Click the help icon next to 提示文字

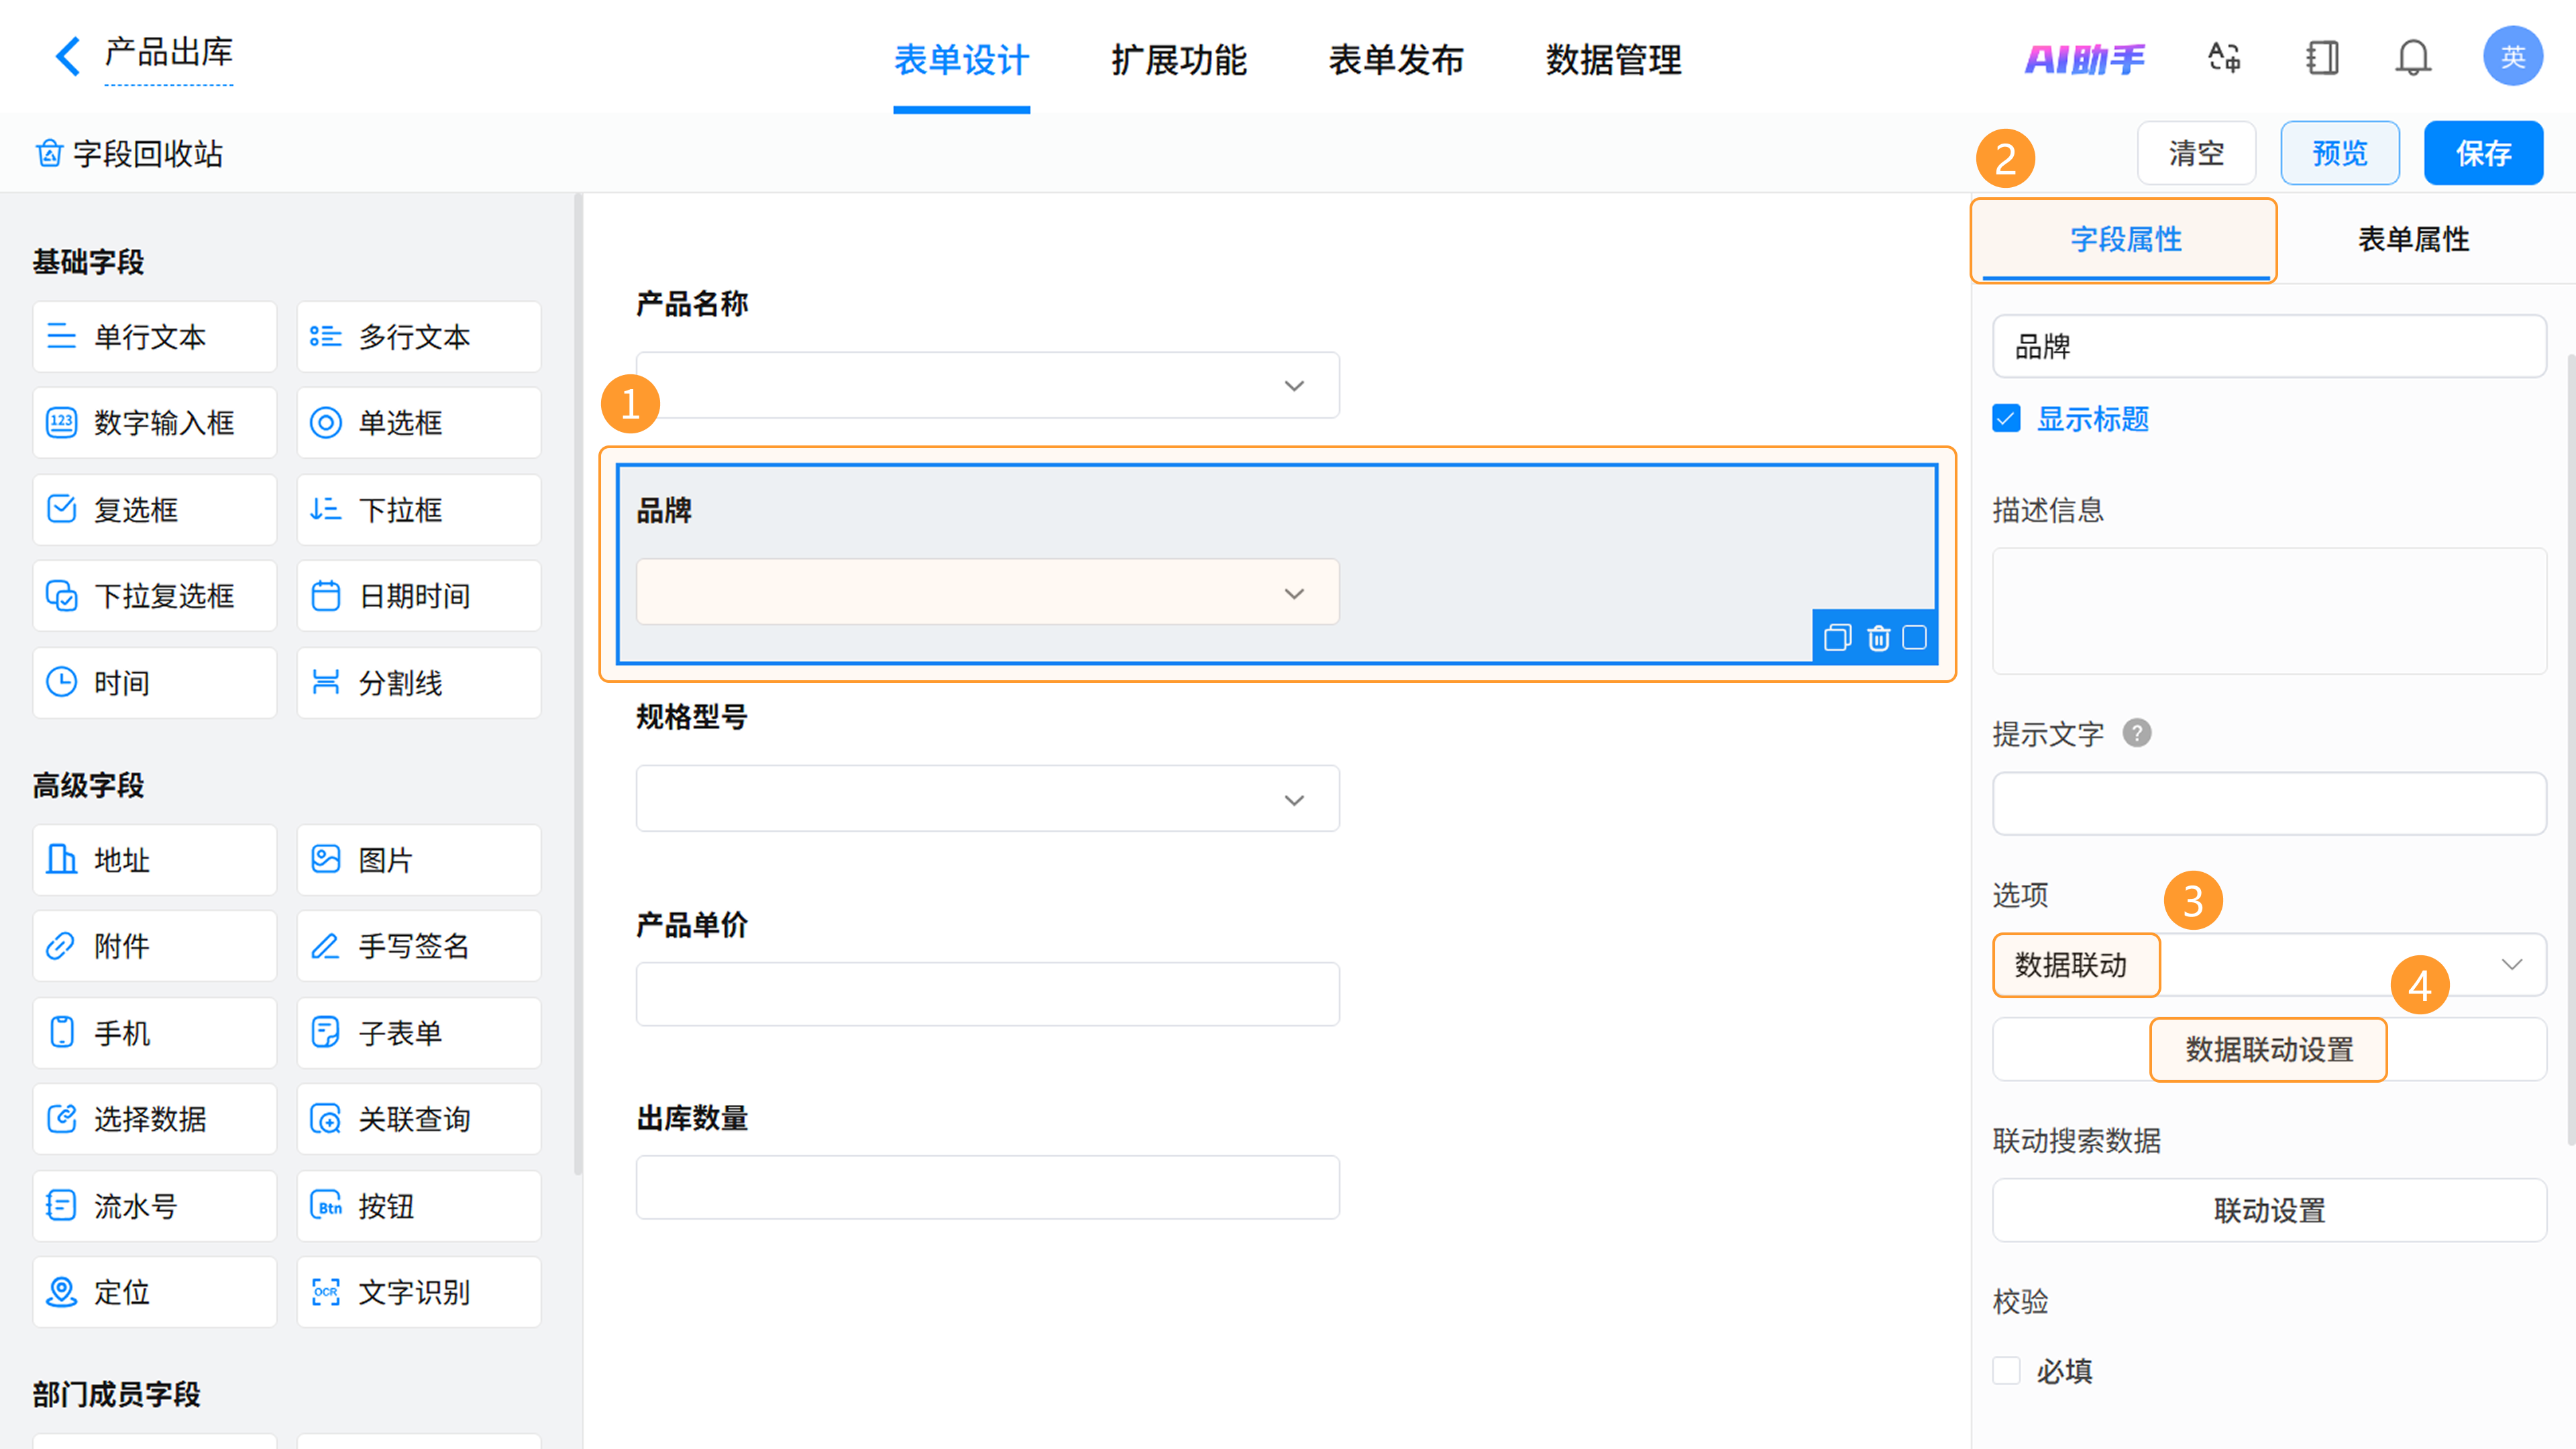pyautogui.click(x=2136, y=733)
